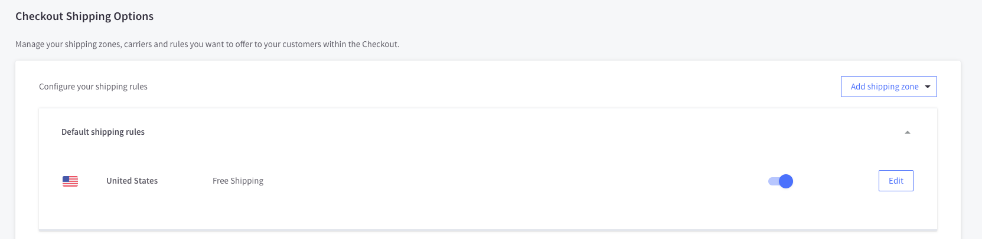
Task: Click the Manage your shipping zones description
Action: [x=207, y=44]
